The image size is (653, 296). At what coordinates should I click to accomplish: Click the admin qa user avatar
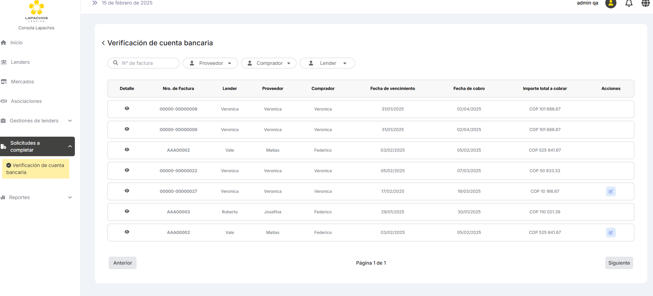pos(611,3)
